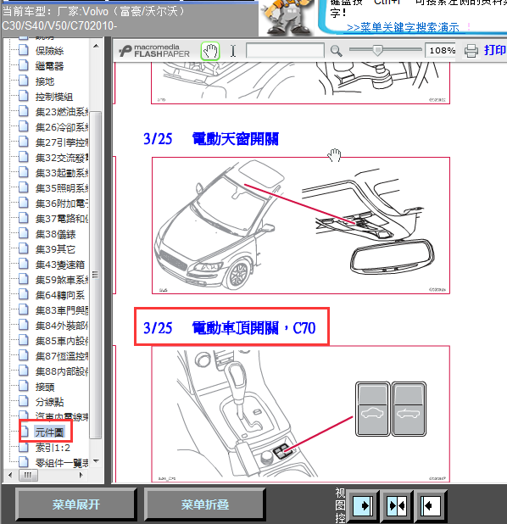This screenshot has height=524, width=507.
Task: Click the view control left-arrow icon
Action: pyautogui.click(x=430, y=505)
